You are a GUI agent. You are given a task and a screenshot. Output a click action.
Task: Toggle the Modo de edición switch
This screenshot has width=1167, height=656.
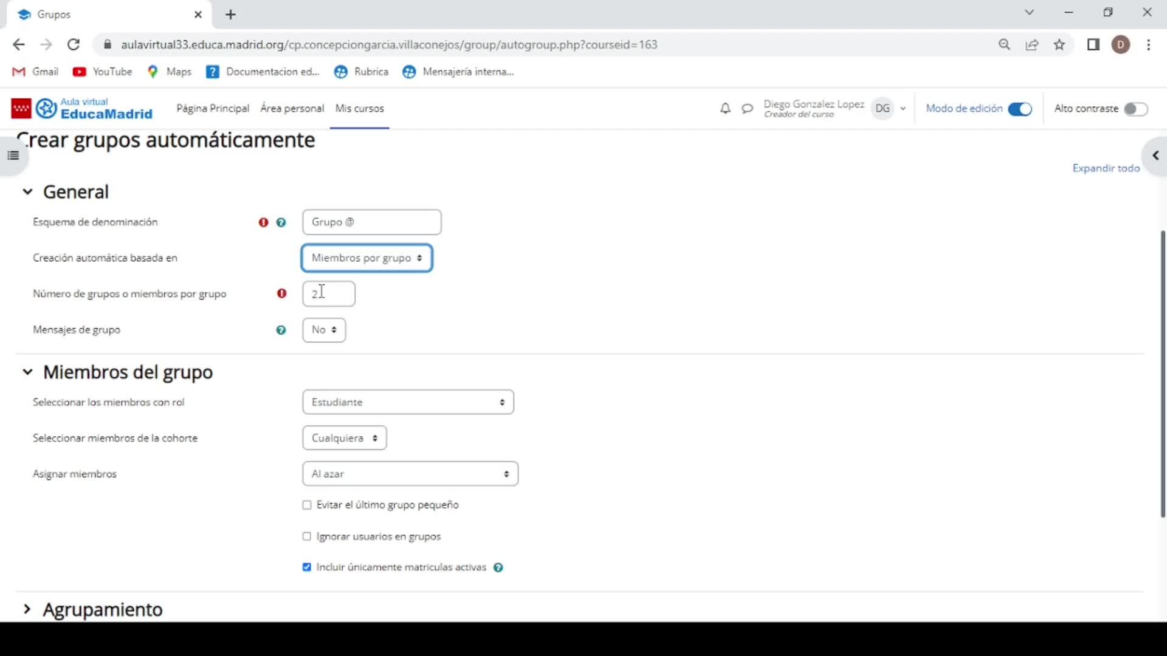[1019, 109]
